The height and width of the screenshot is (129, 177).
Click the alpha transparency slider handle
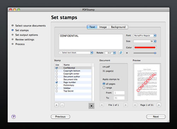(x=155, y=53)
